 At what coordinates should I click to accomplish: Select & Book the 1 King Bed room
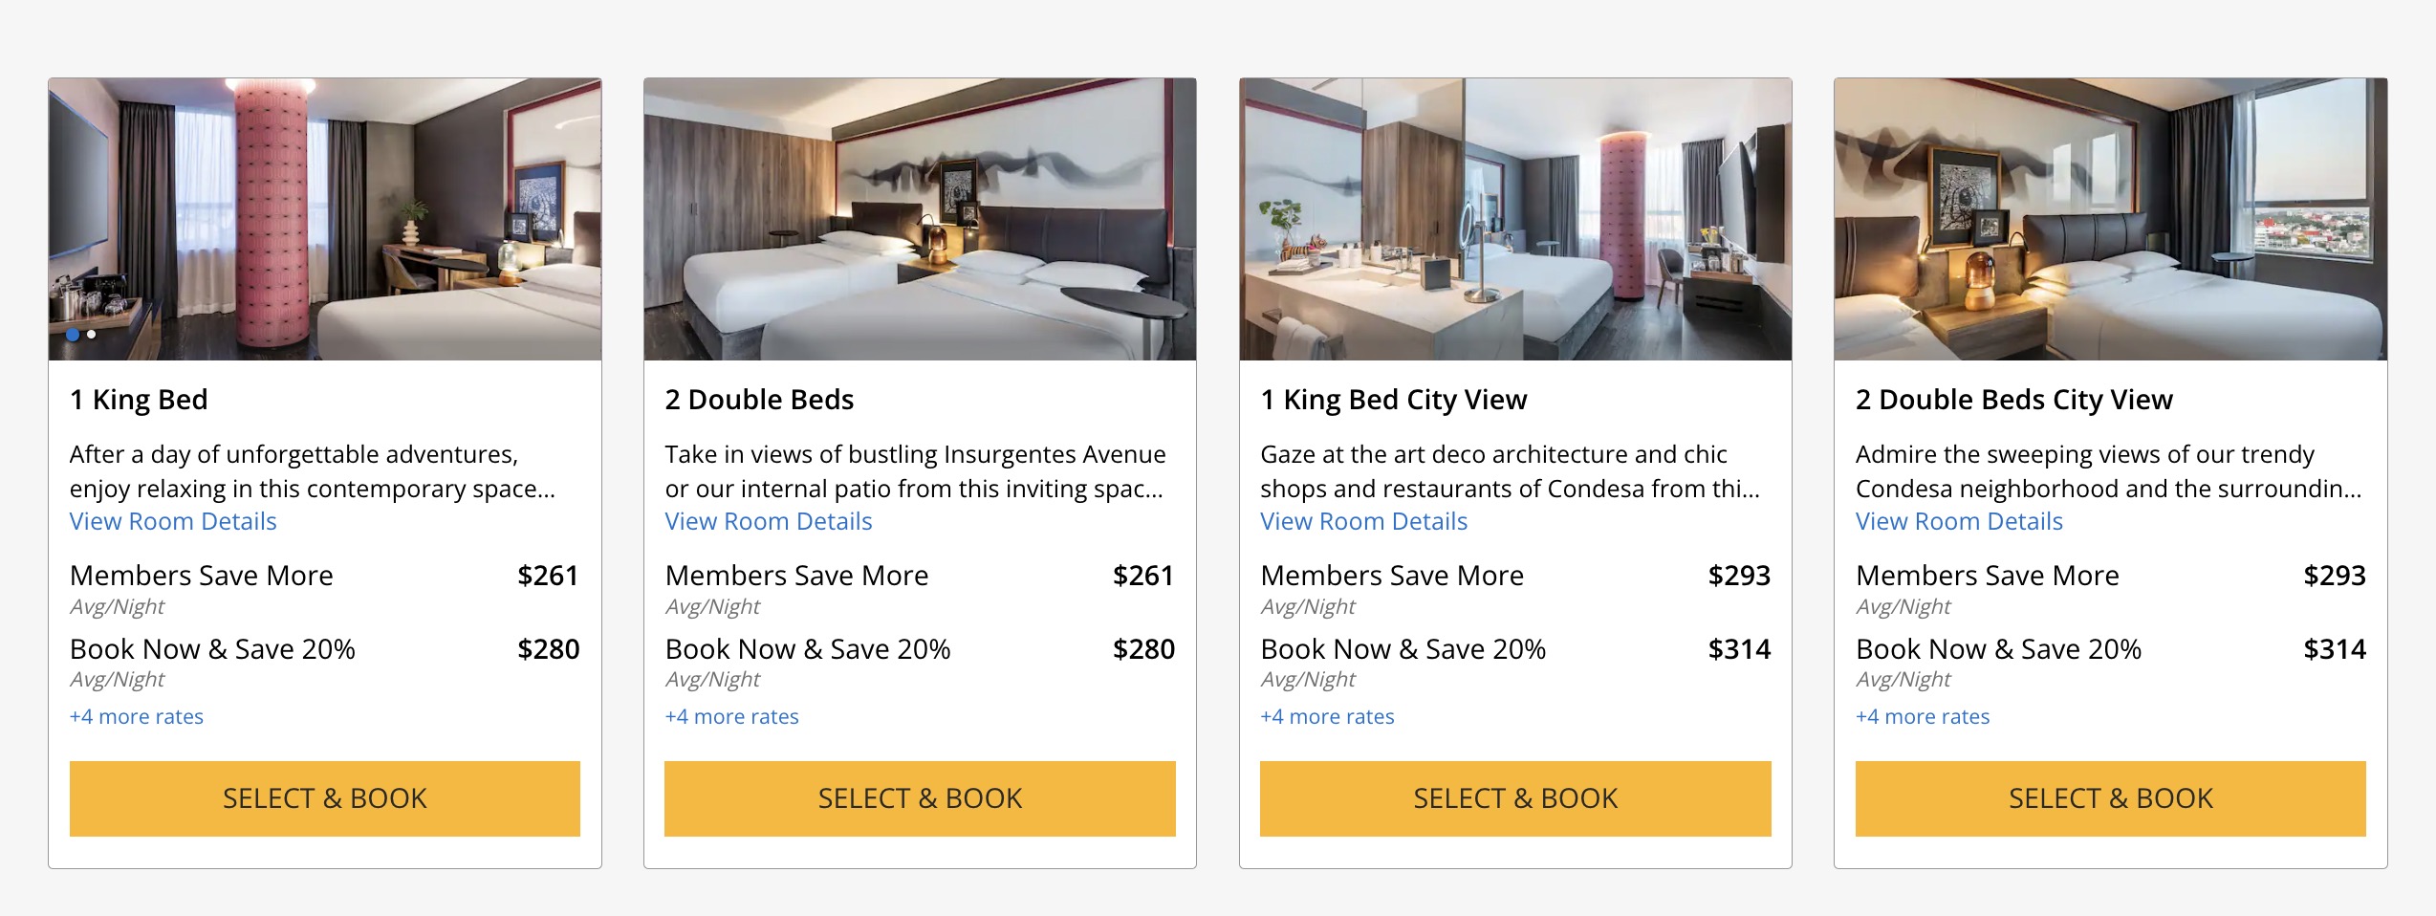pyautogui.click(x=325, y=798)
